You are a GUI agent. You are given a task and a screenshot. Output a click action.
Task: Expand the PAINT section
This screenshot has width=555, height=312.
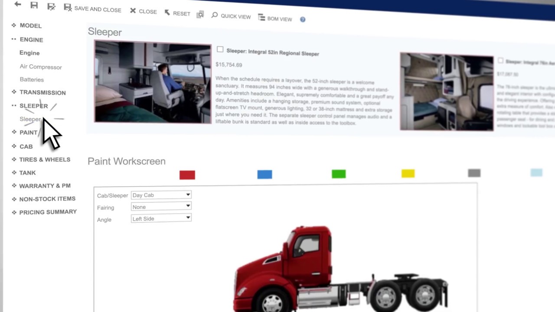pos(25,132)
